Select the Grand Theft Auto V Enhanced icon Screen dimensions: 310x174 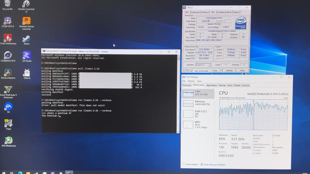pyautogui.click(x=8, y=92)
